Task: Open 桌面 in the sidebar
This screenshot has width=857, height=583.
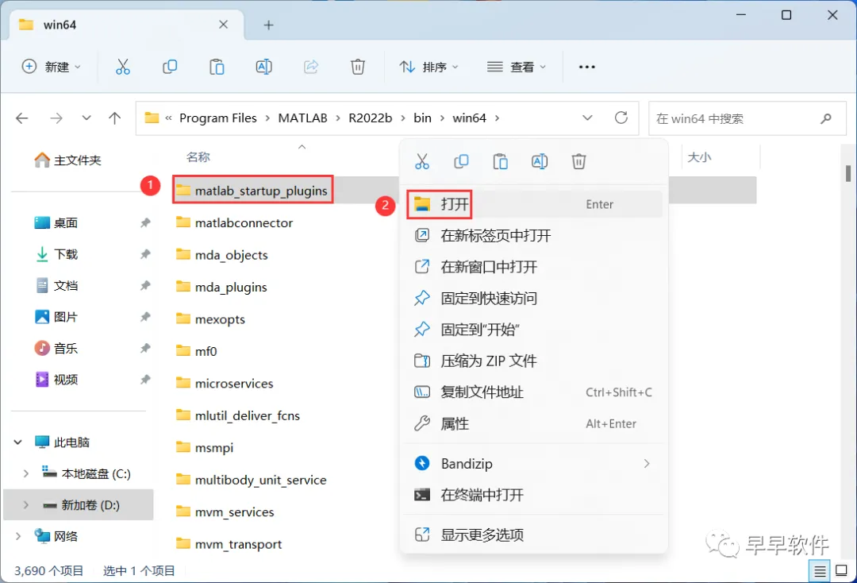Action: point(56,223)
